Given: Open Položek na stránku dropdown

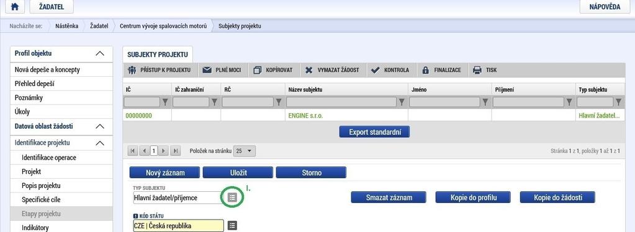Looking at the screenshot, I should [x=245, y=151].
